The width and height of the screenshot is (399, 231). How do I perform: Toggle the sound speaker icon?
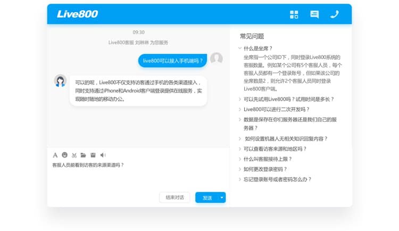click(103, 155)
